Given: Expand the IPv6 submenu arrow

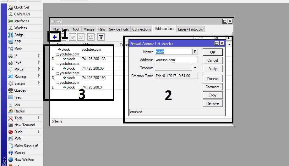Looking at the screenshot, I should [x=39, y=62].
